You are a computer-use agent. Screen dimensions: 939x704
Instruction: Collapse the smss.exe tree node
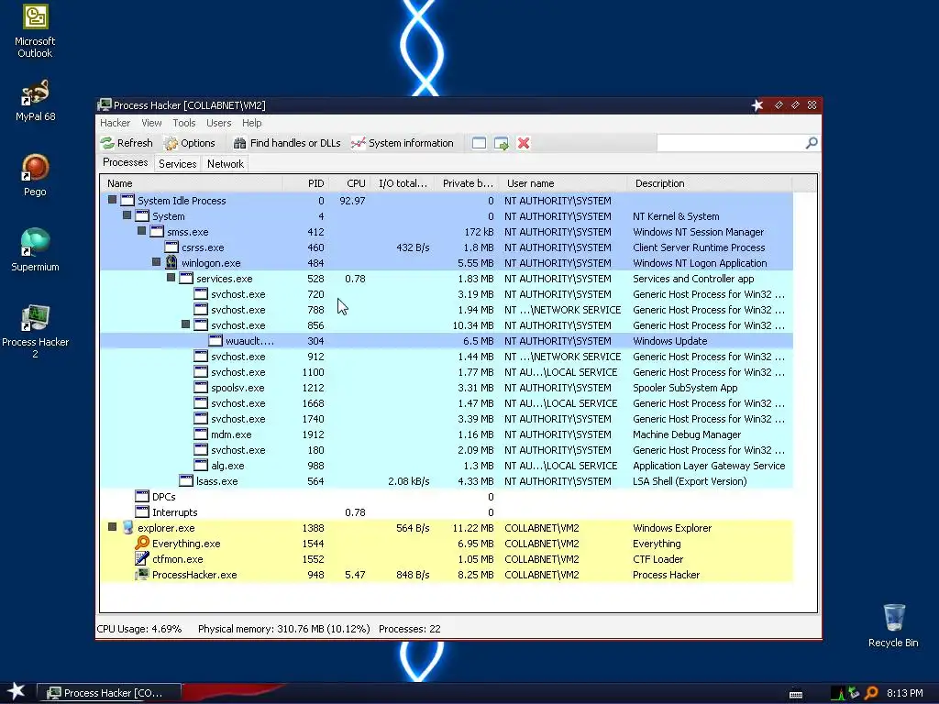point(141,231)
